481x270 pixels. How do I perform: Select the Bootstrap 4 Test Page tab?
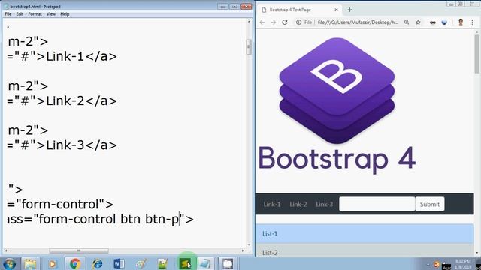tap(300, 10)
